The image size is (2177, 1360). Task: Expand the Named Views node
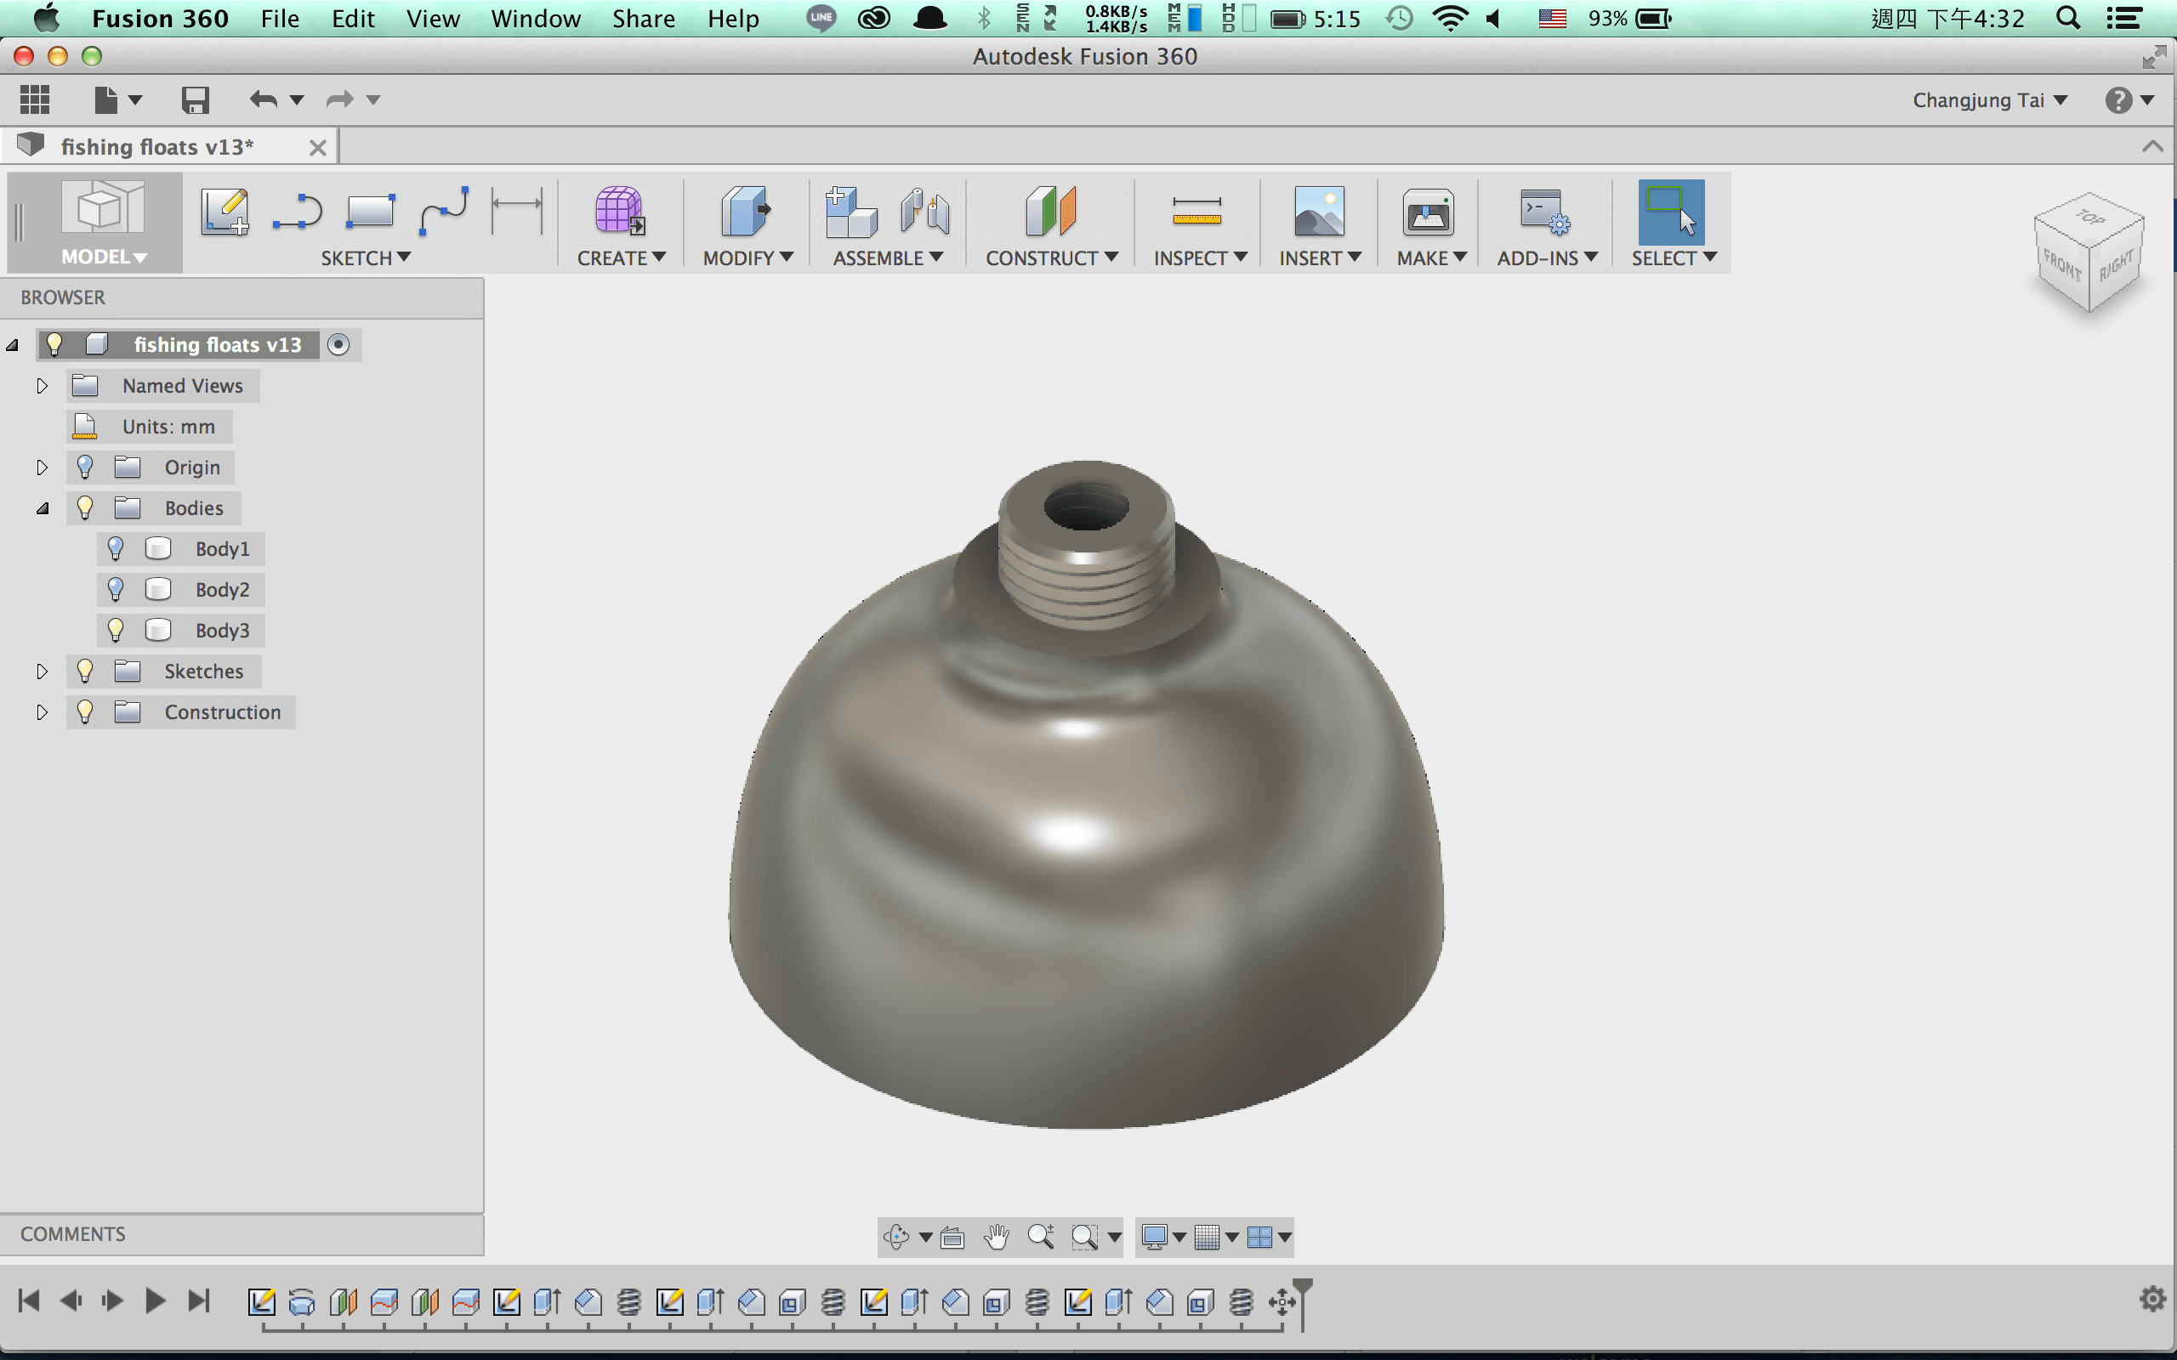(x=42, y=386)
